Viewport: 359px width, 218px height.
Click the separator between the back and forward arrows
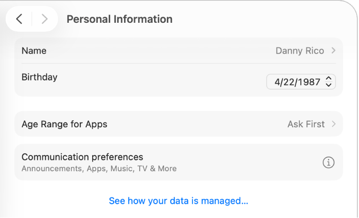pos(32,19)
